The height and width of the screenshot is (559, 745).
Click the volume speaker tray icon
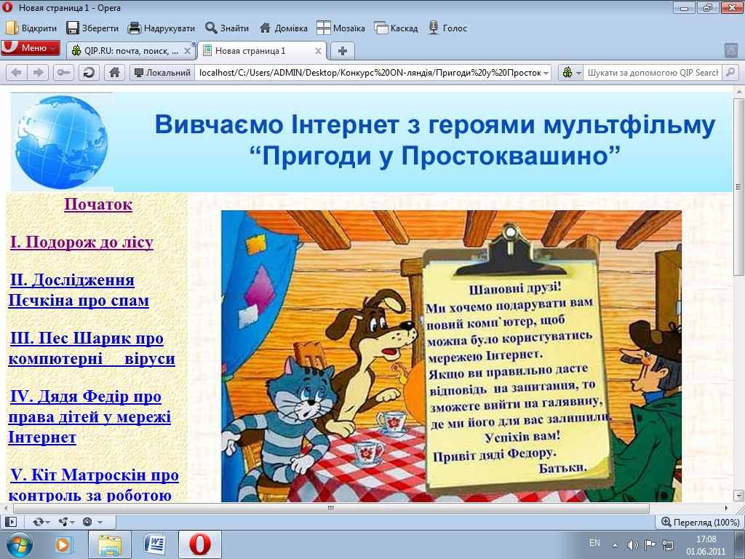pos(632,544)
